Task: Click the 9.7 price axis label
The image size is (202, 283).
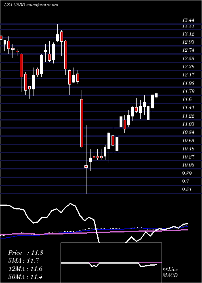Action: point(186,181)
